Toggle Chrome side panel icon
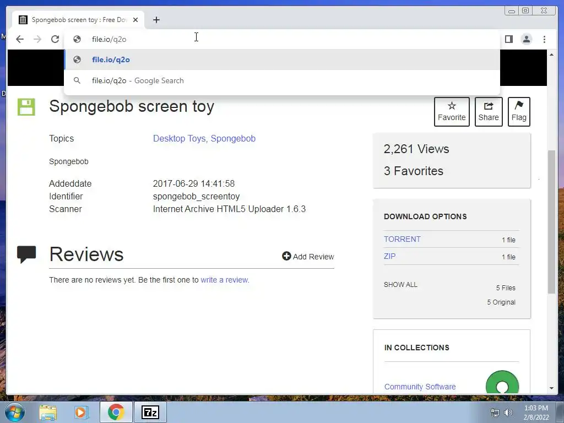This screenshot has width=564, height=423. pos(508,39)
